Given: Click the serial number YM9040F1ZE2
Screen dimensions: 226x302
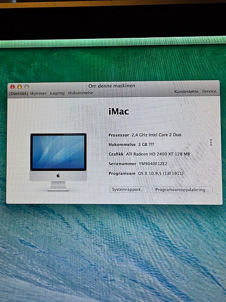Looking at the screenshot, I should pos(153,164).
